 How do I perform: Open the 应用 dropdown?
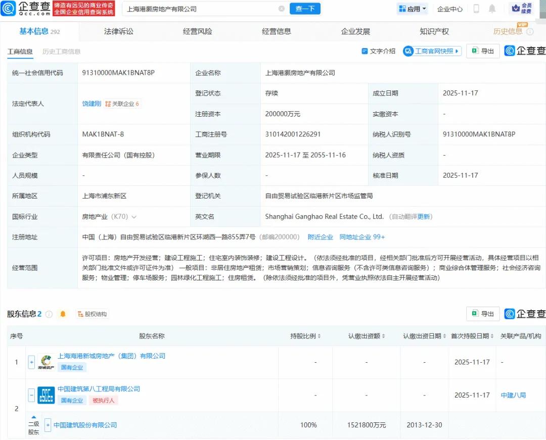(x=412, y=9)
